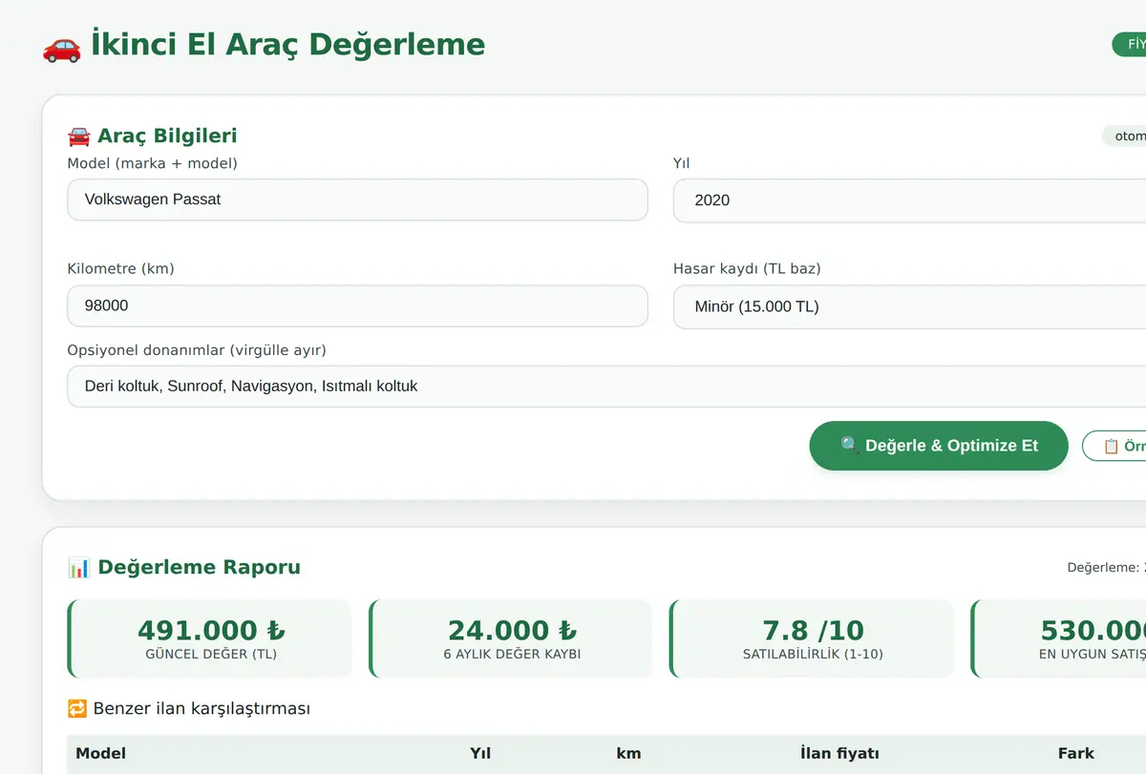Click the Model column header
Screen dimensions: 1146x774
[101, 753]
